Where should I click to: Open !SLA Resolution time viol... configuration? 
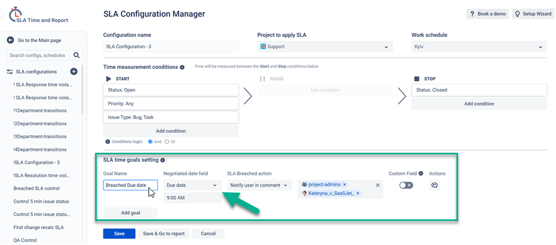pos(42,176)
